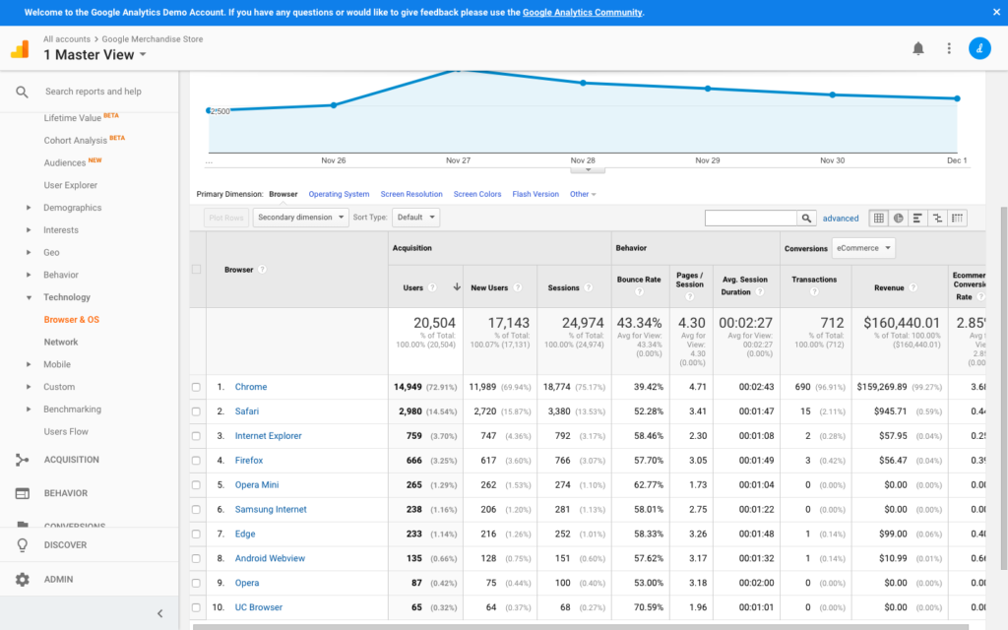This screenshot has height=630, width=1008.
Task: Click the table search magnifier button
Action: [x=807, y=219]
